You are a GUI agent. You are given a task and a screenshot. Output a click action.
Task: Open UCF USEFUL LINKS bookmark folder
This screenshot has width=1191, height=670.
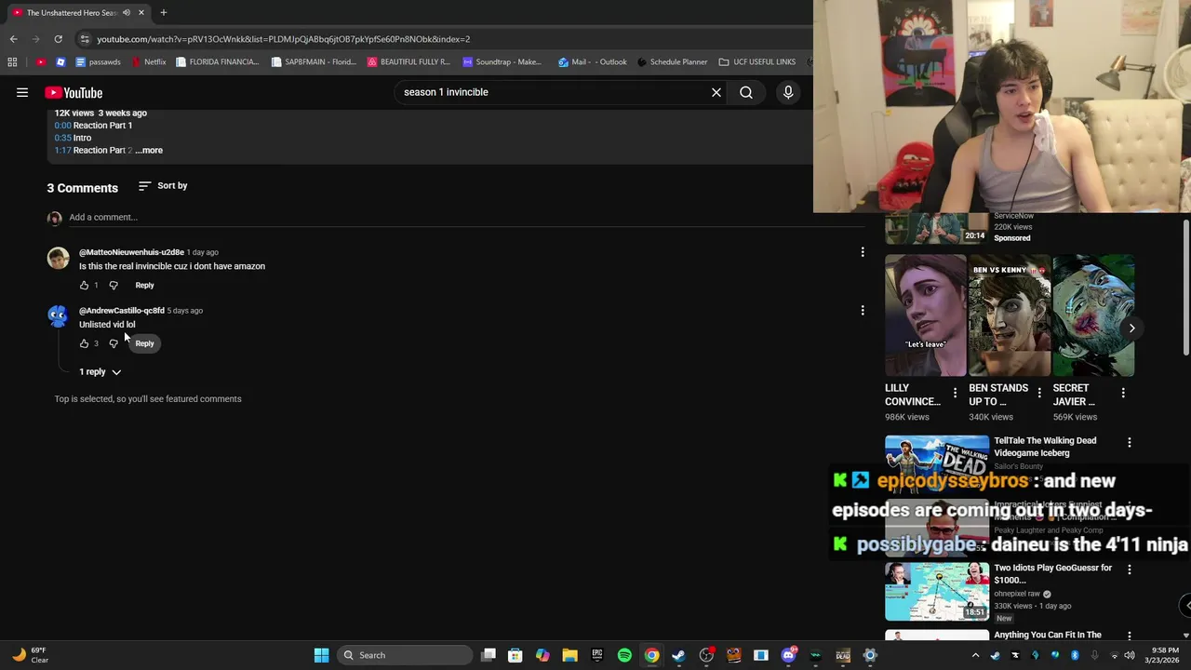[x=757, y=61]
